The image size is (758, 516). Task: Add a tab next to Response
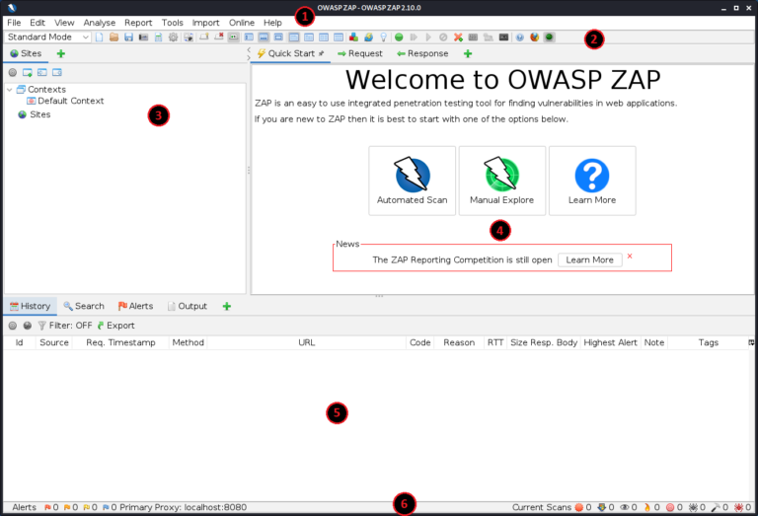coord(468,53)
